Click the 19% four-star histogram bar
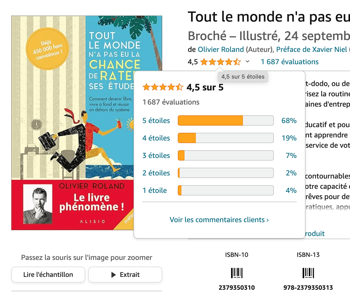Image resolution: width=350 pixels, height=300 pixels. pyautogui.click(x=226, y=138)
